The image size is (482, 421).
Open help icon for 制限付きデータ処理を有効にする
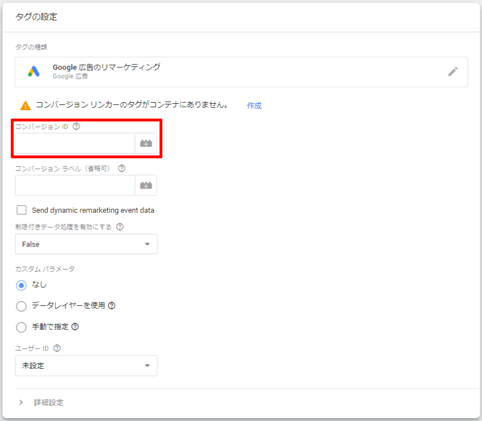[120, 227]
